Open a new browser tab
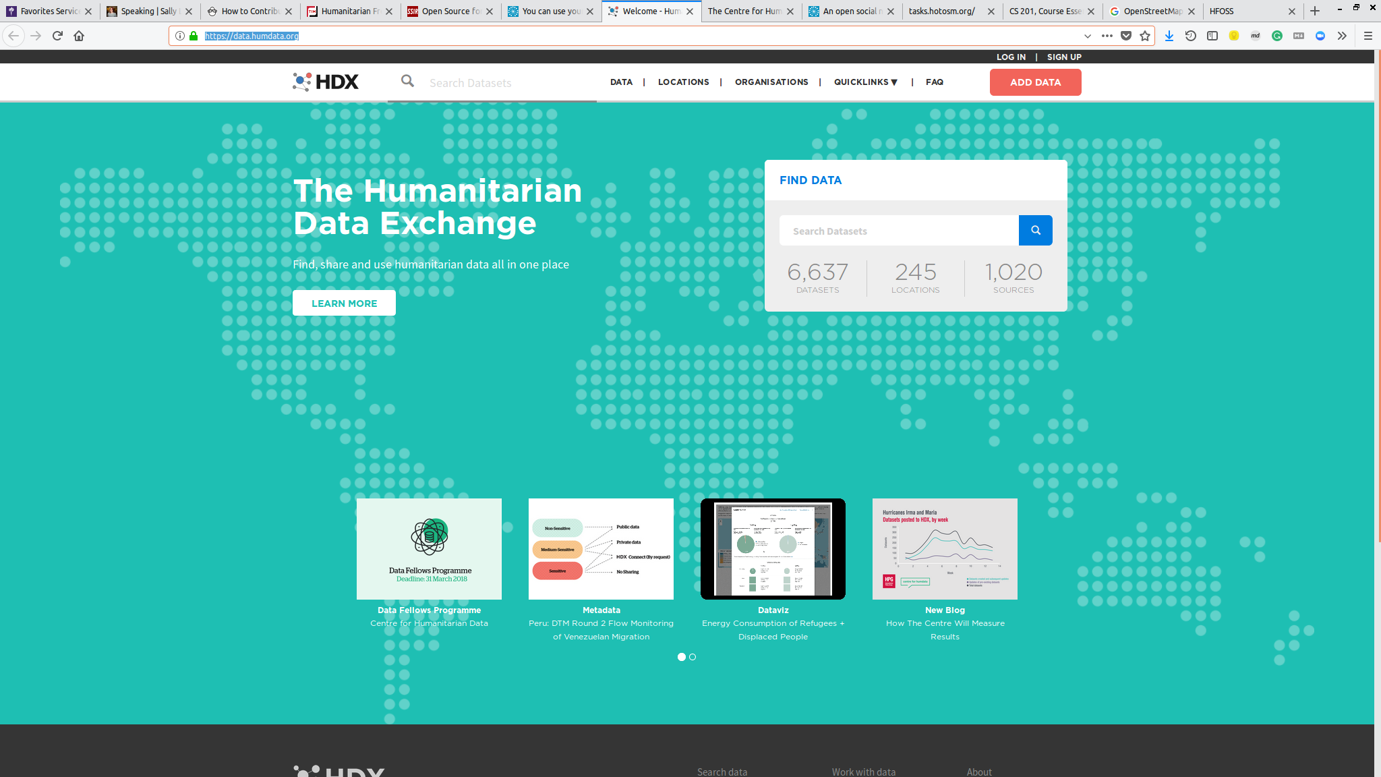The width and height of the screenshot is (1381, 777). pos(1315,11)
